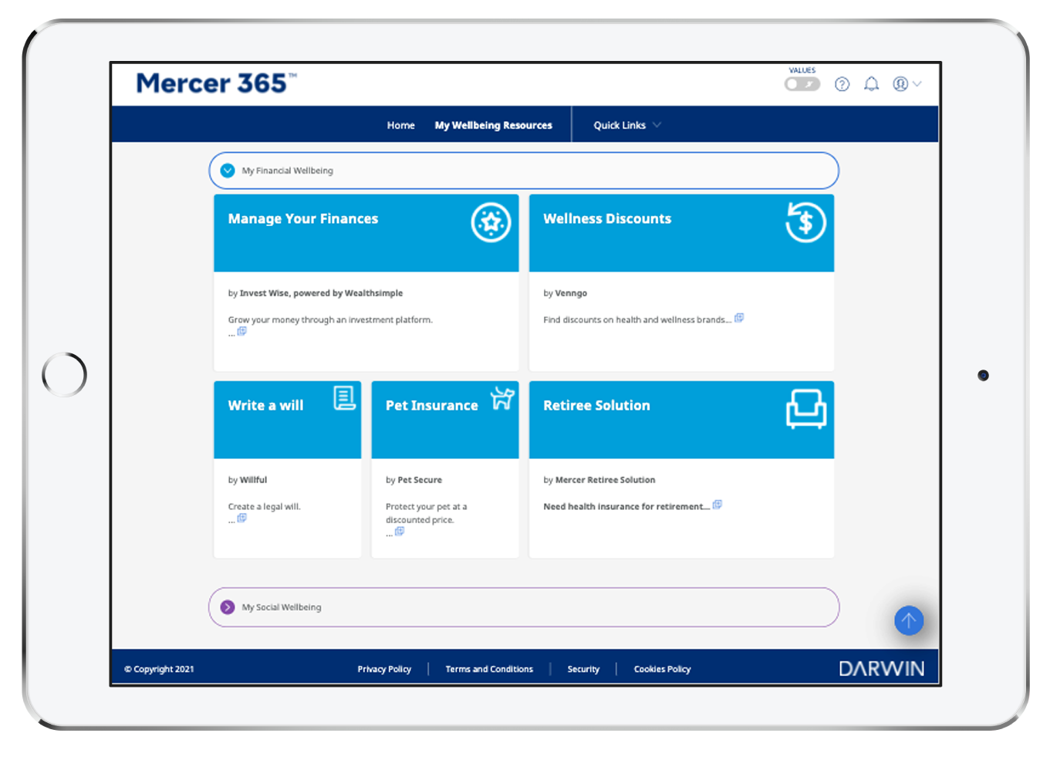Click the dog icon on Pet Insurance
Screen dimensions: 1050x760
point(502,398)
